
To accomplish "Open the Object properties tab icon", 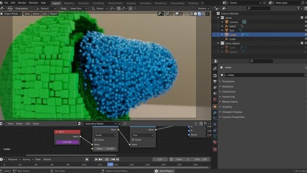I will pos(215,107).
